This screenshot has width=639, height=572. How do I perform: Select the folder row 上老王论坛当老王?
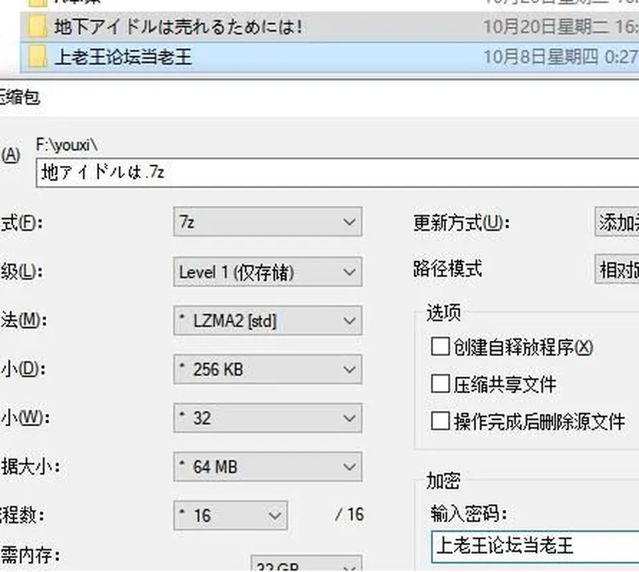[x=329, y=57]
